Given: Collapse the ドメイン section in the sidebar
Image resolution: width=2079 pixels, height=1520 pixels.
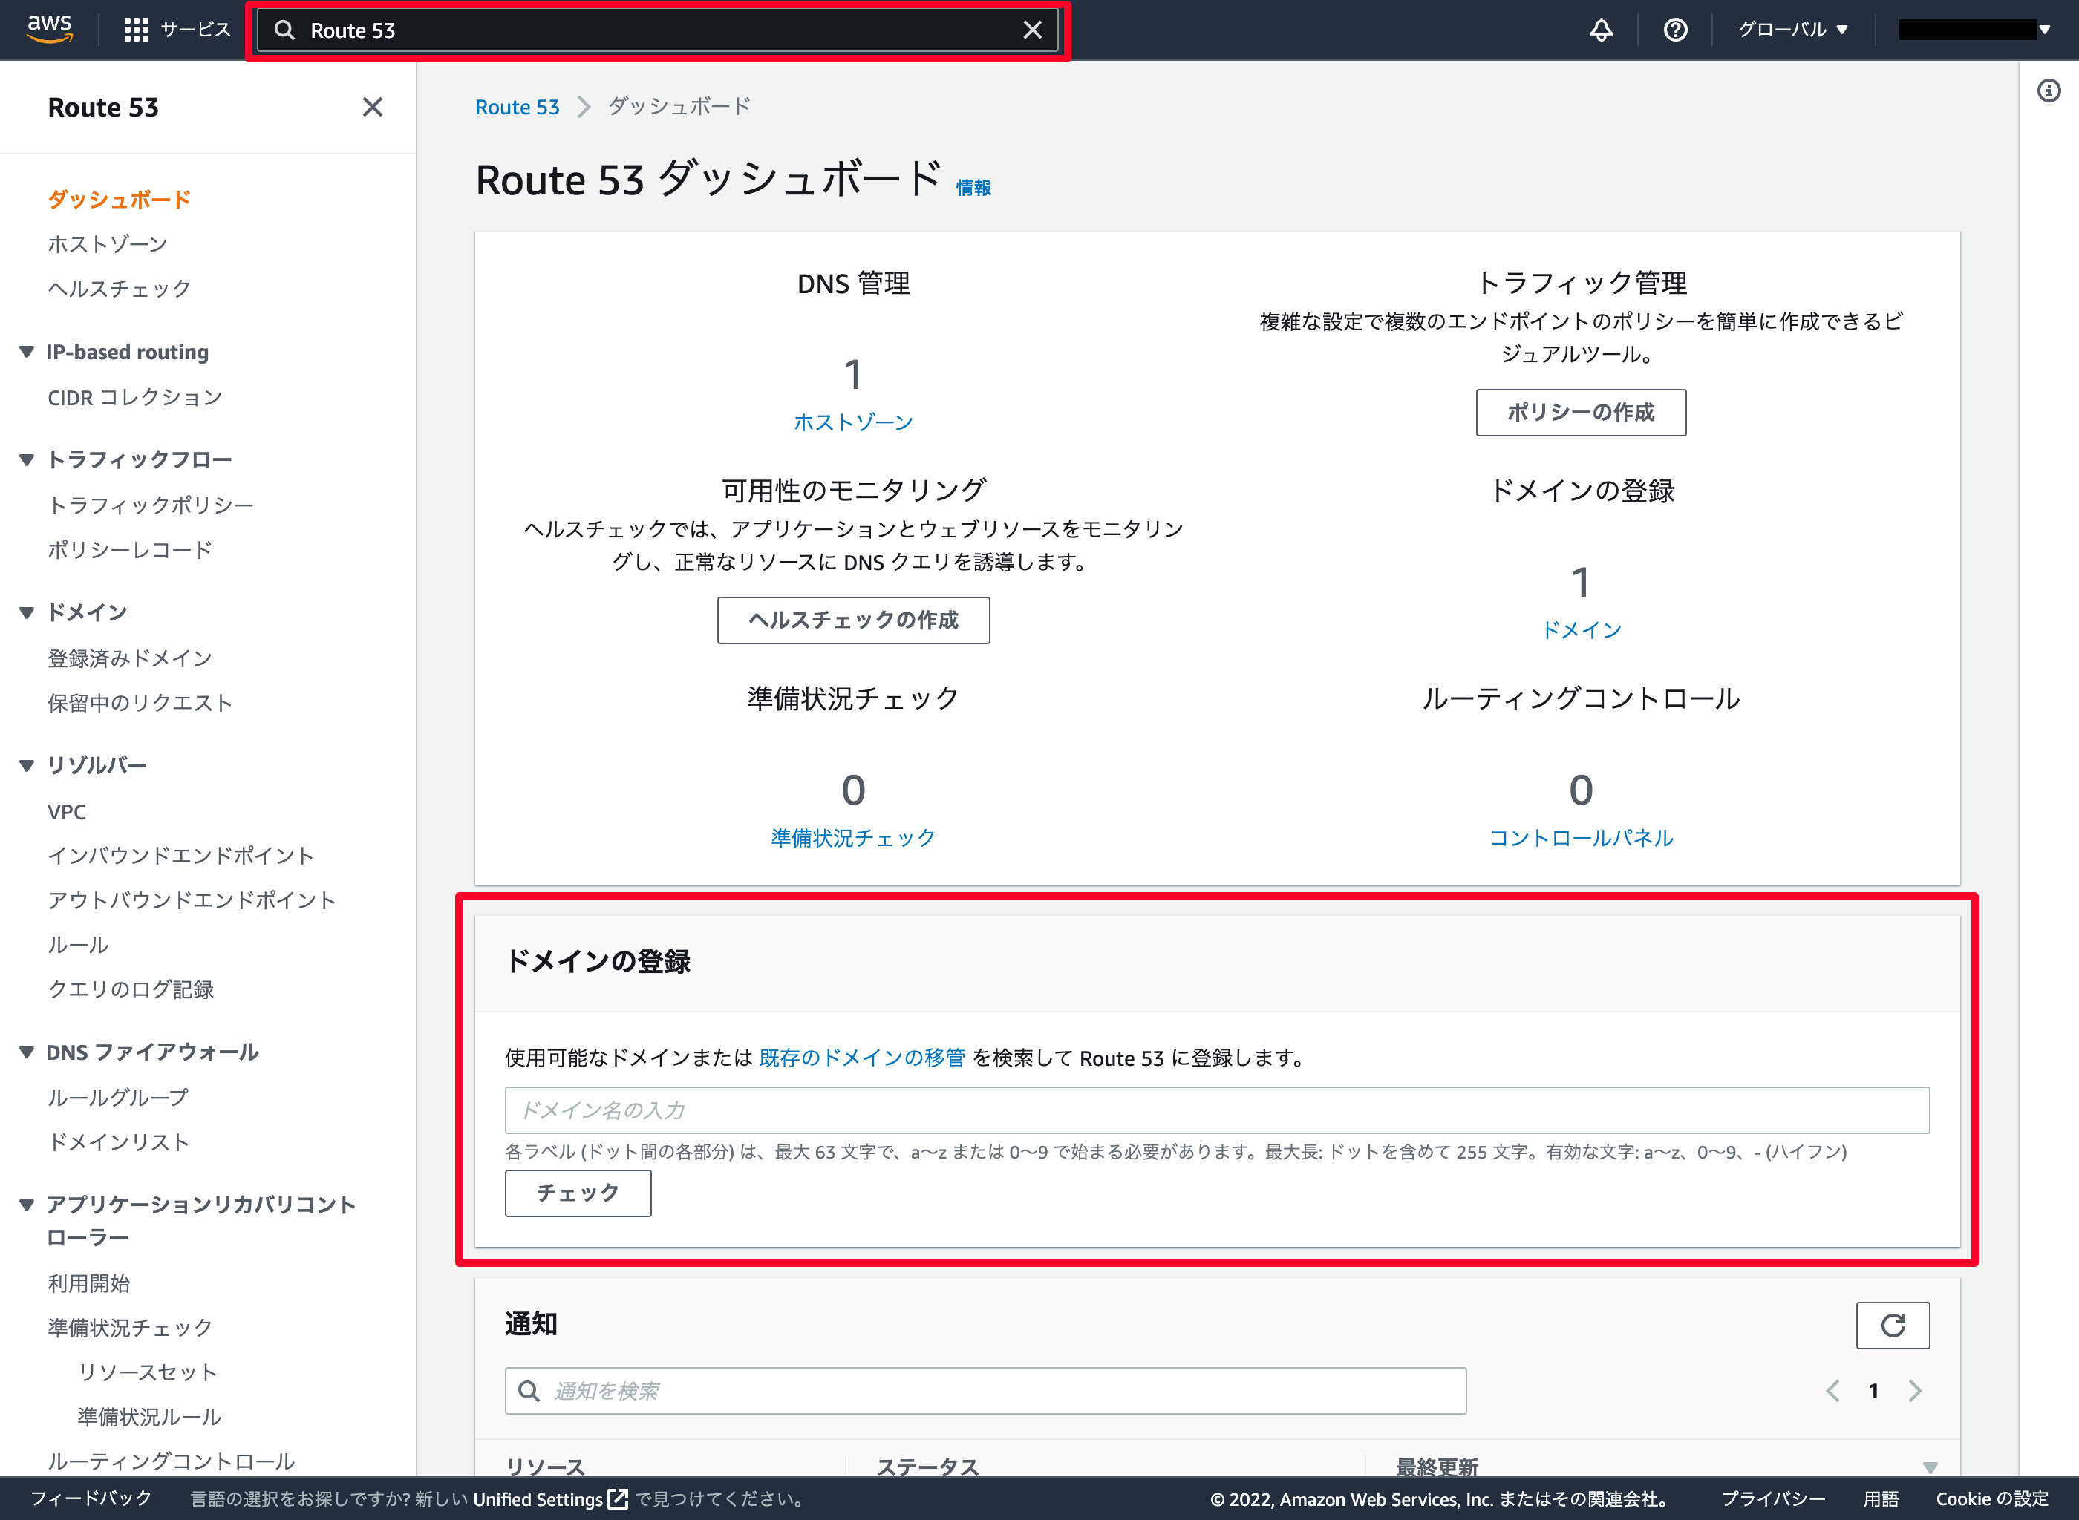Looking at the screenshot, I should [x=26, y=611].
